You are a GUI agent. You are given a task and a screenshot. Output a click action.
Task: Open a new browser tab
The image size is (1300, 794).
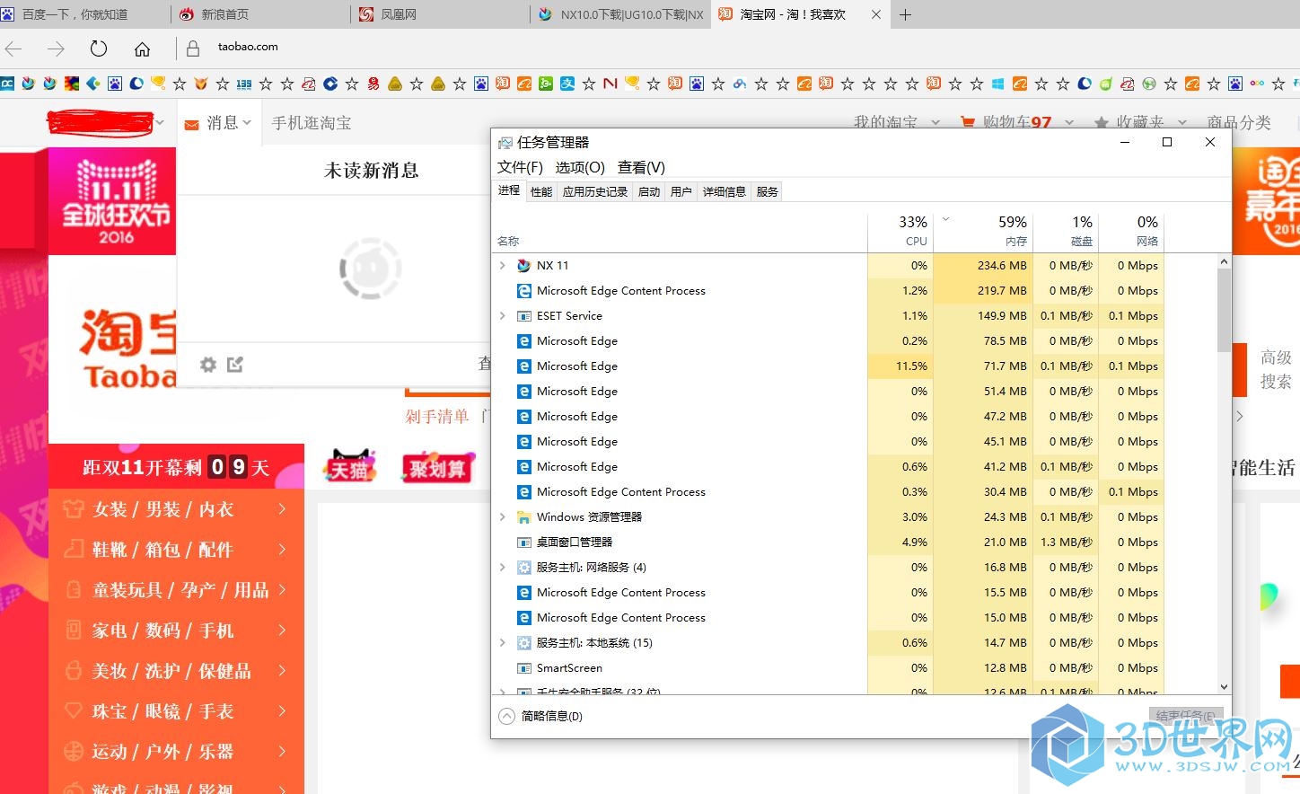coord(906,14)
